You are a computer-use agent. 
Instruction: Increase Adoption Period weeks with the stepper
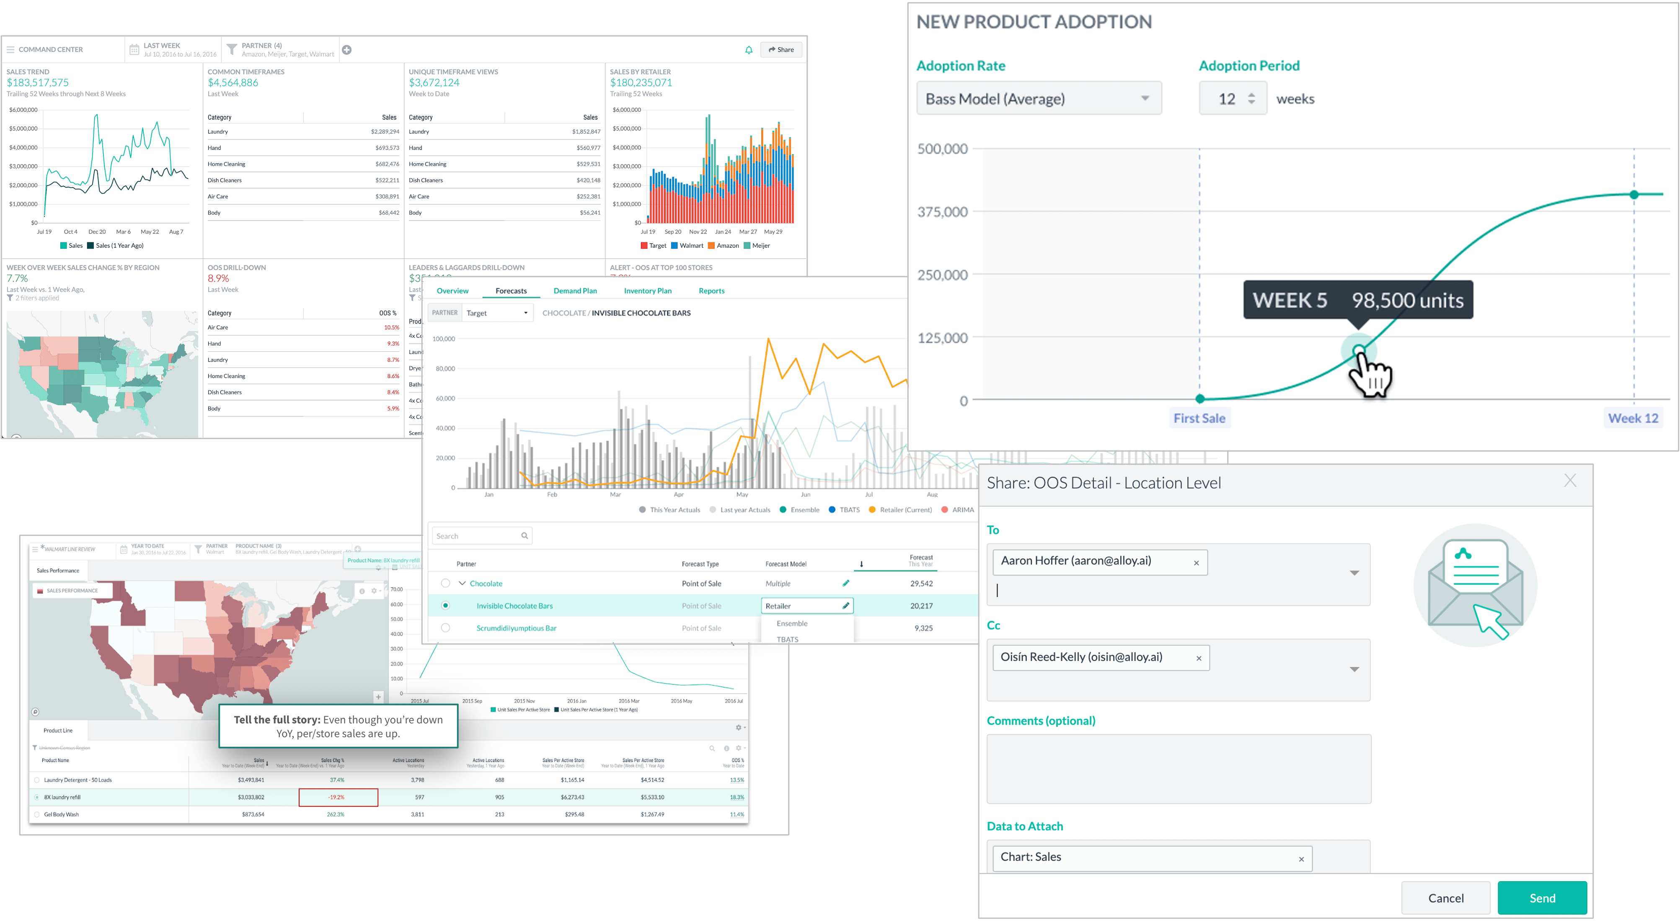pos(1251,95)
